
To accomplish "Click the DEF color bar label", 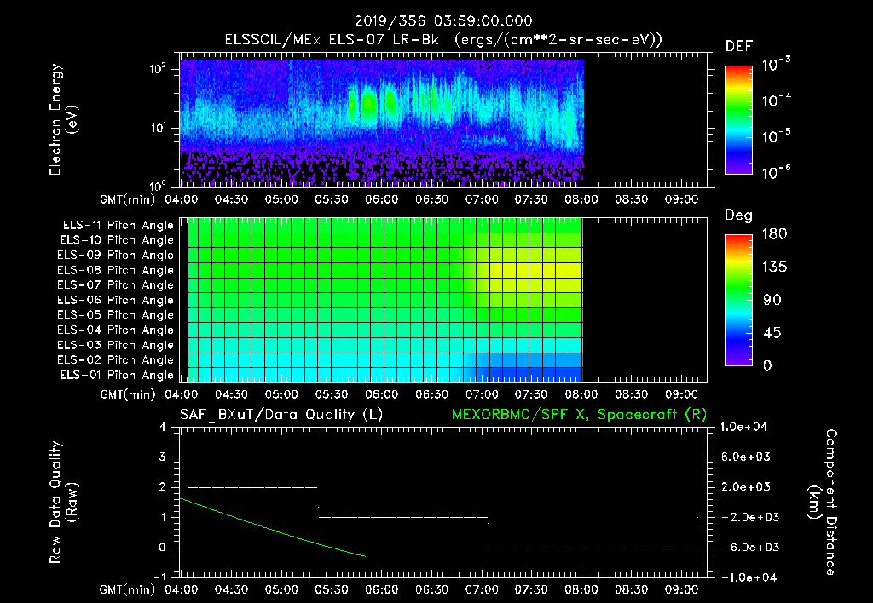I will [x=739, y=47].
